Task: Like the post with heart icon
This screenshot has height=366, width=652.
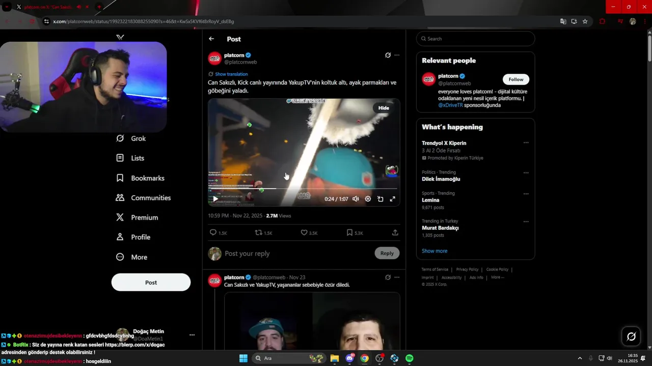Action: [309, 232]
